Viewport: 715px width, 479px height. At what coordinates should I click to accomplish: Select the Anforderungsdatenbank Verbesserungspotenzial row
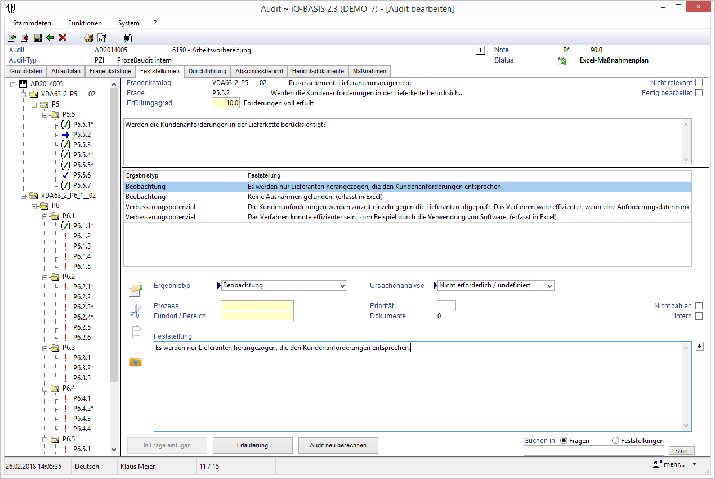[407, 207]
